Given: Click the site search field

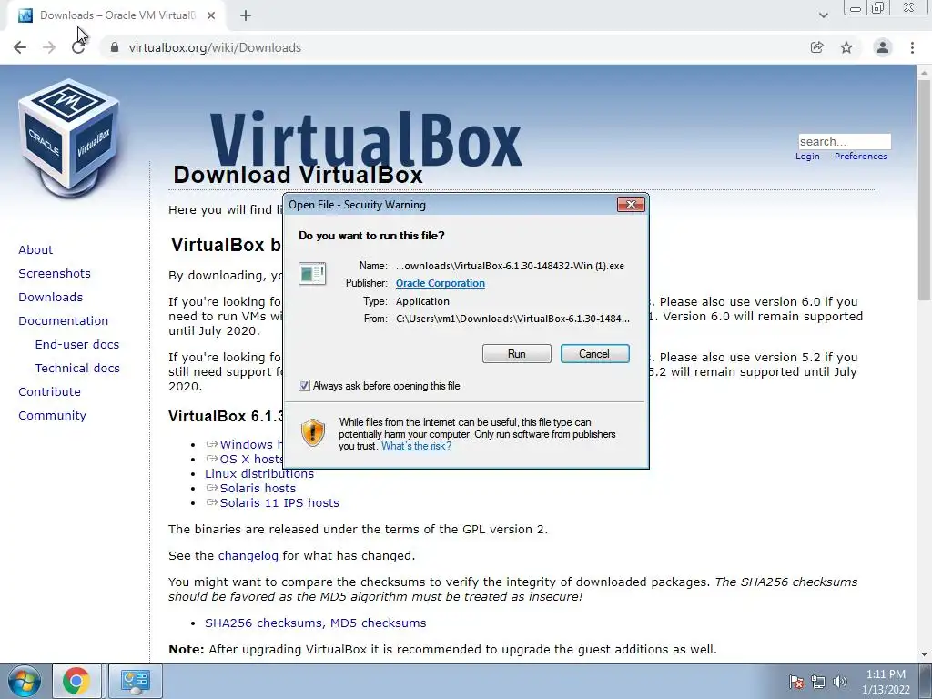Looking at the screenshot, I should [x=844, y=141].
